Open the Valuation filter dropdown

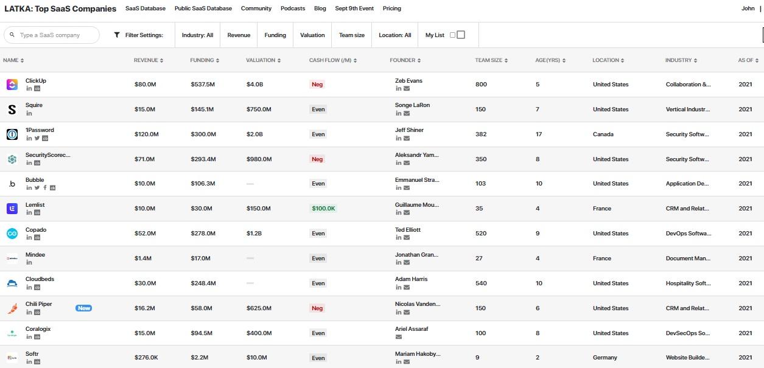pyautogui.click(x=312, y=35)
